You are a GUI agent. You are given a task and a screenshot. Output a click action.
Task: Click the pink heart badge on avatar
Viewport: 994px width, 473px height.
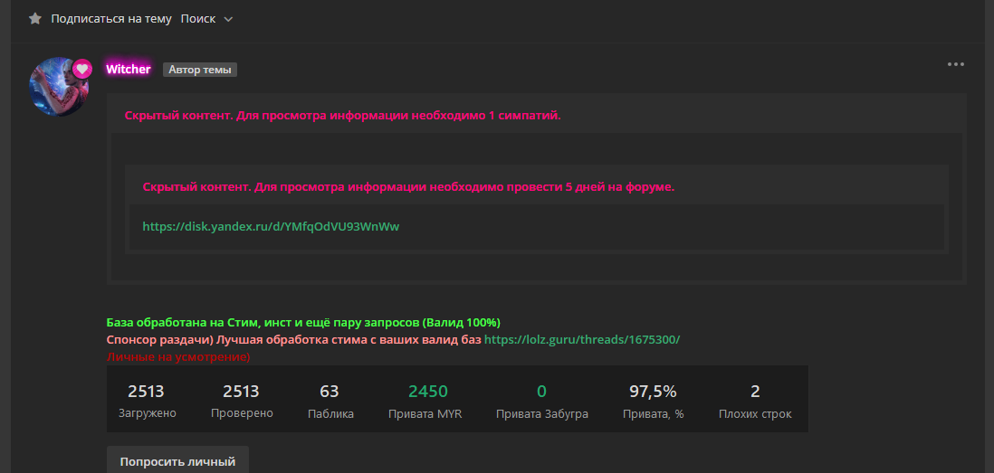[82, 69]
